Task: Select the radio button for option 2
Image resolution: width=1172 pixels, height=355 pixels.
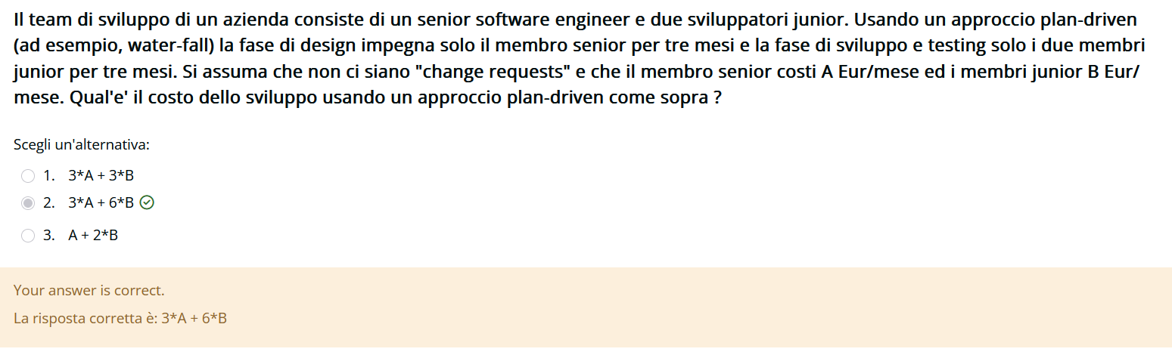Action: coord(28,202)
